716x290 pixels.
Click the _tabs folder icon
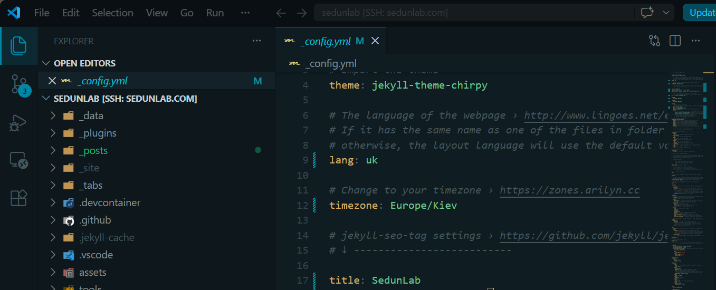click(x=68, y=185)
